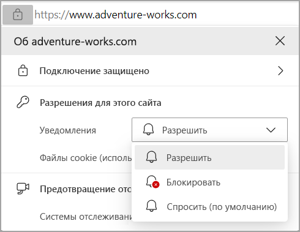Select Разрешить option in the dropdown list
Screen dimensions: 300x232
point(209,157)
